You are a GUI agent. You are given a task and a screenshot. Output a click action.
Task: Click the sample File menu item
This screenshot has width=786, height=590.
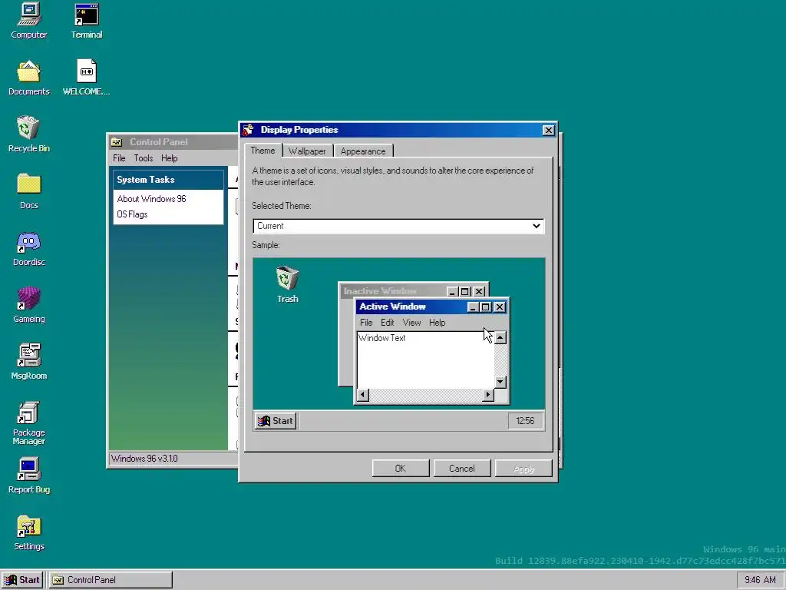coord(366,323)
